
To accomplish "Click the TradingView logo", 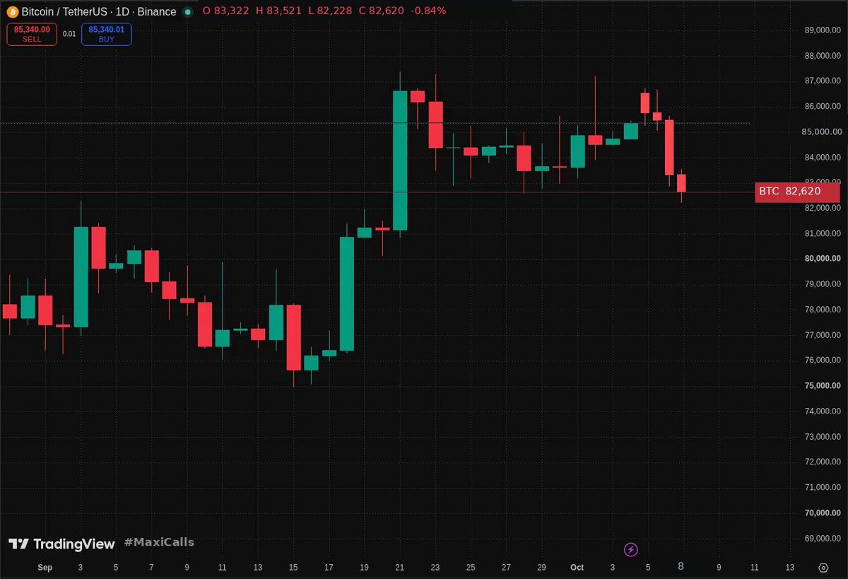I will coord(61,544).
